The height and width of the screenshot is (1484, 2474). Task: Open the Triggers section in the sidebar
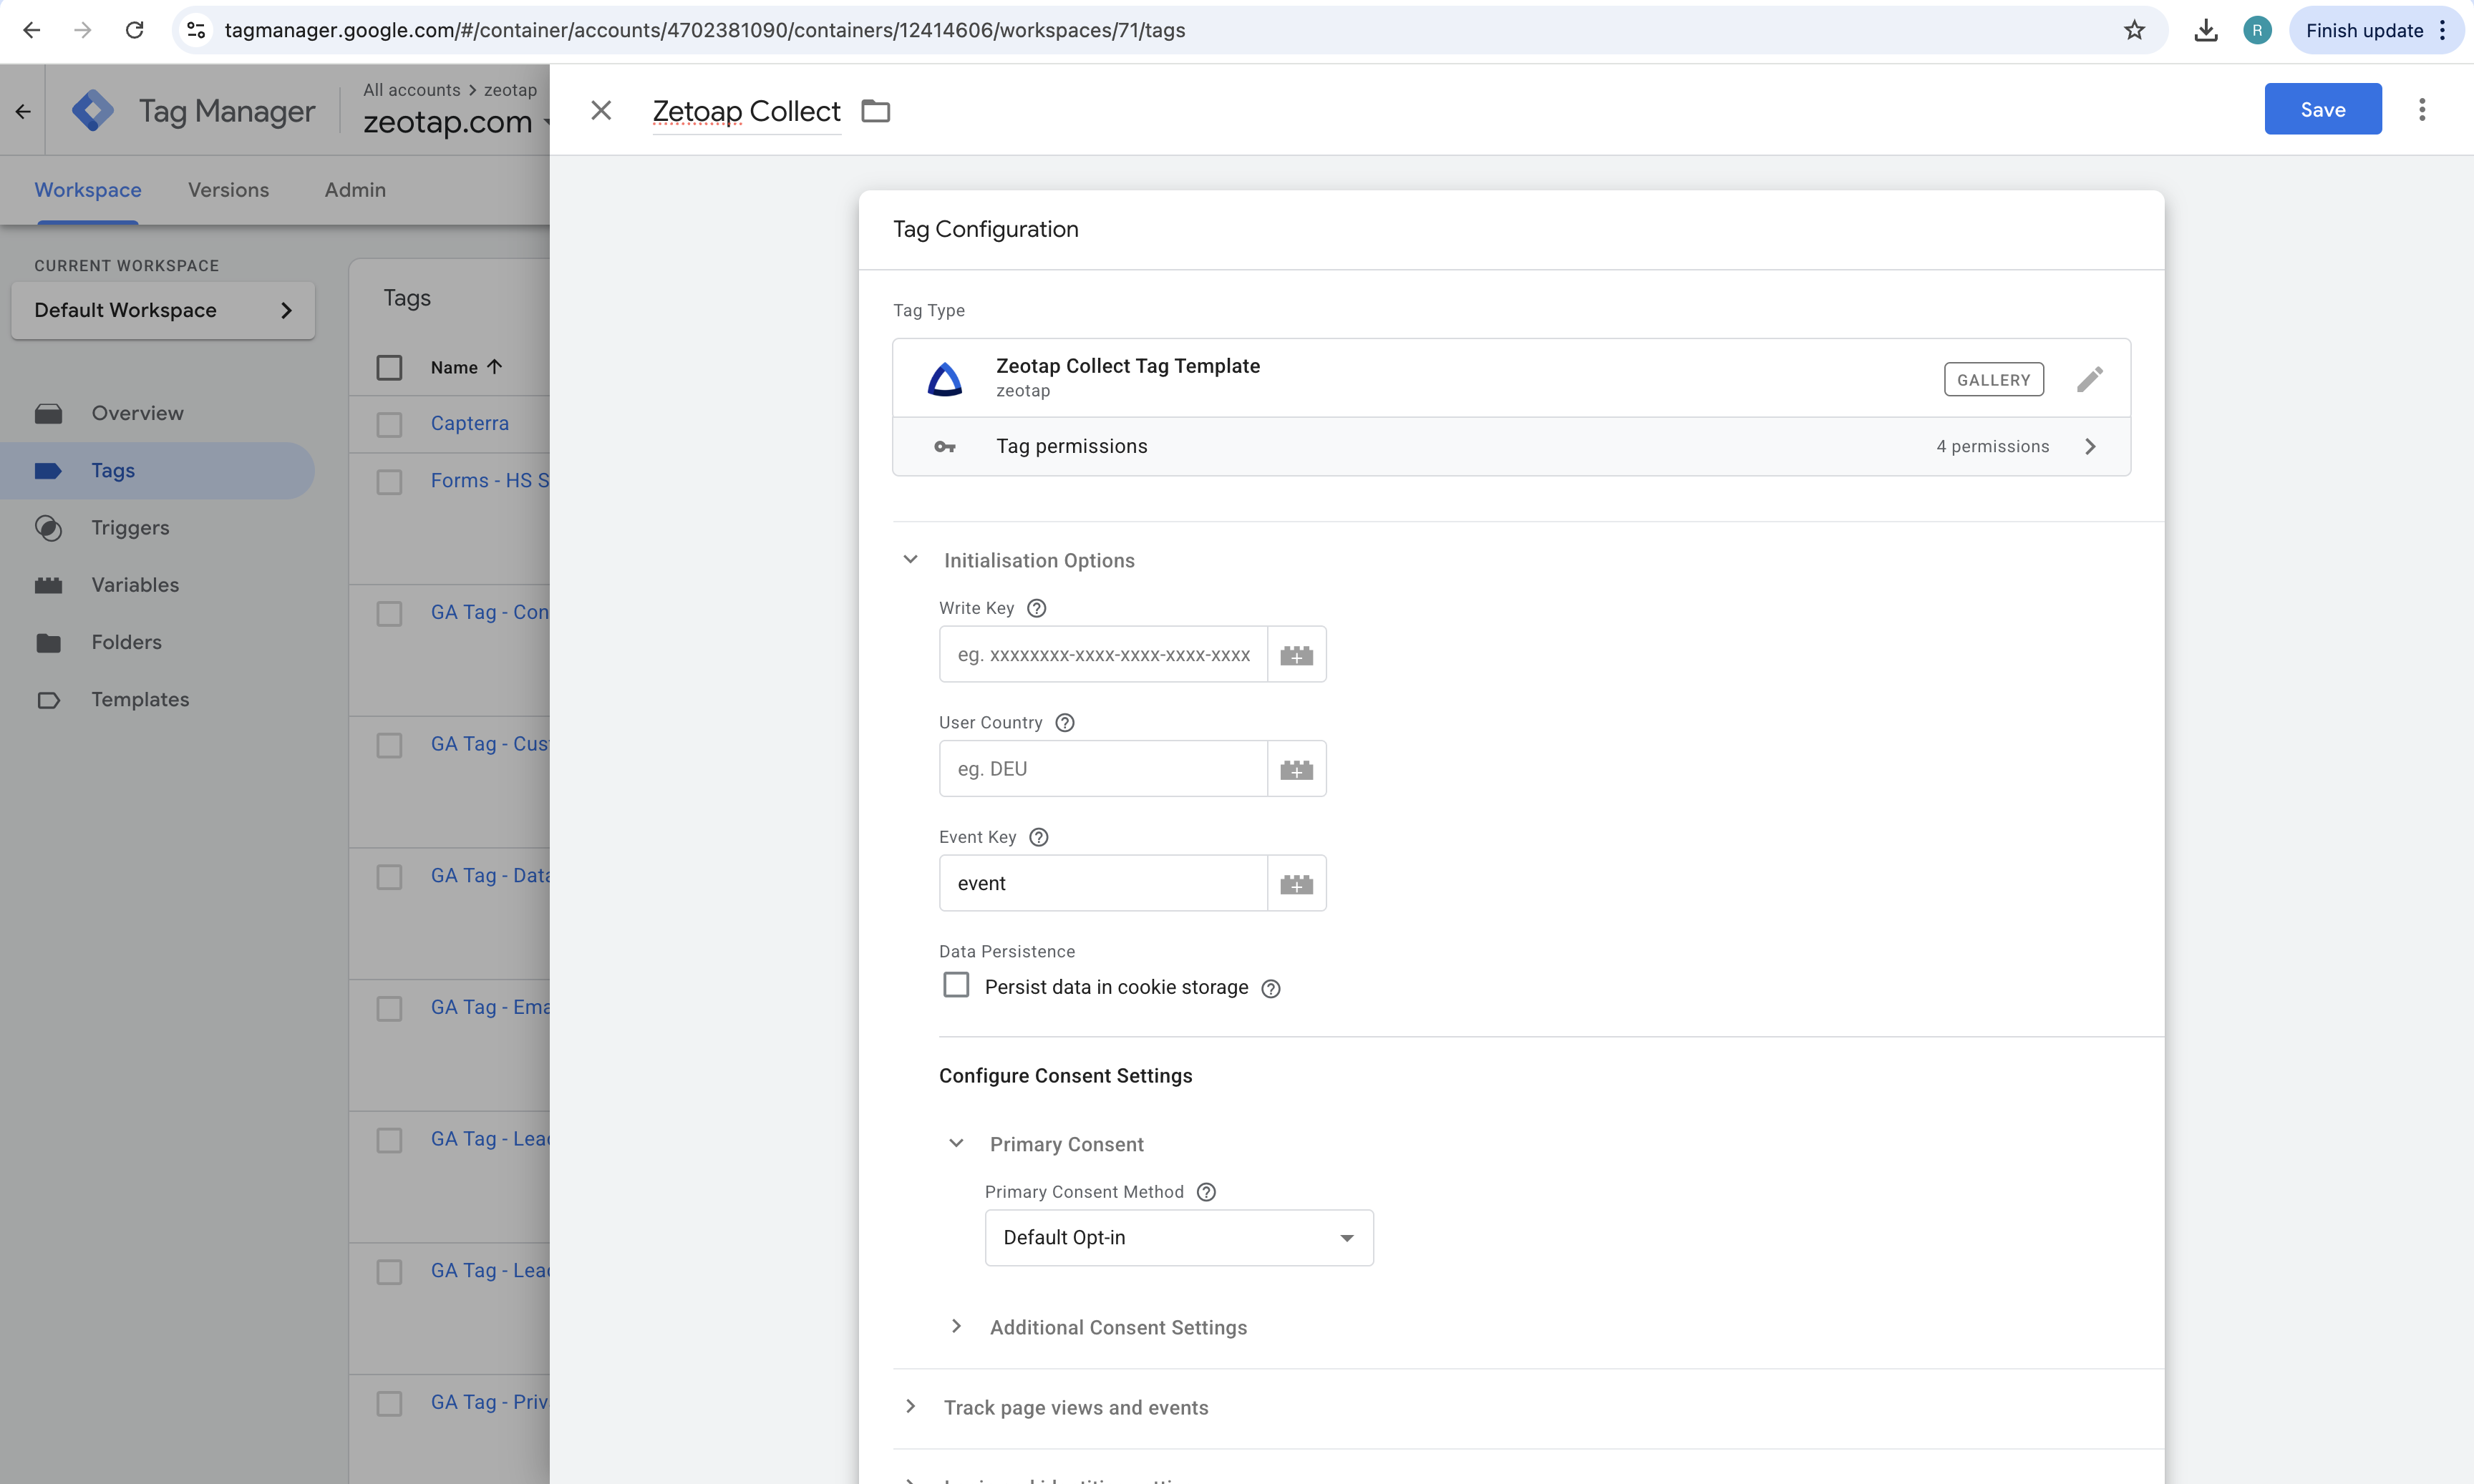[x=131, y=527]
